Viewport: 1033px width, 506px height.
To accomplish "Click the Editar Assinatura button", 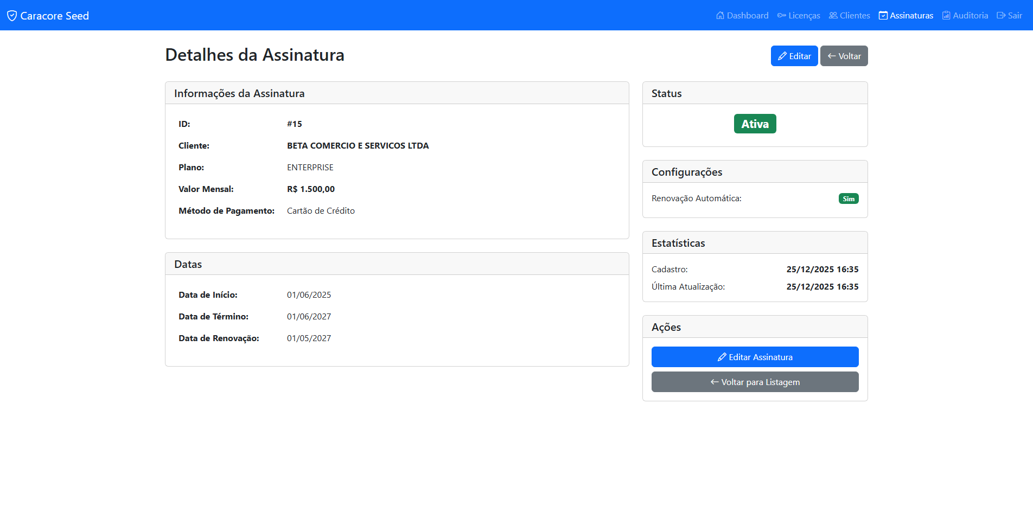I will [755, 357].
